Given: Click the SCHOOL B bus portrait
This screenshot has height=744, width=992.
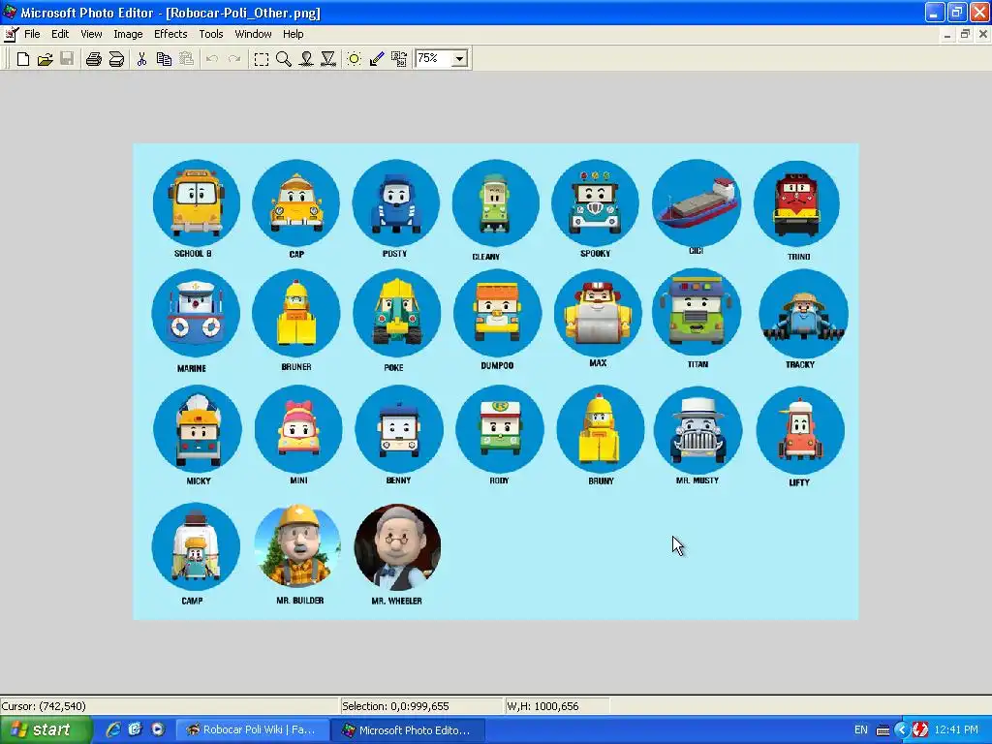Looking at the screenshot, I should 196,202.
